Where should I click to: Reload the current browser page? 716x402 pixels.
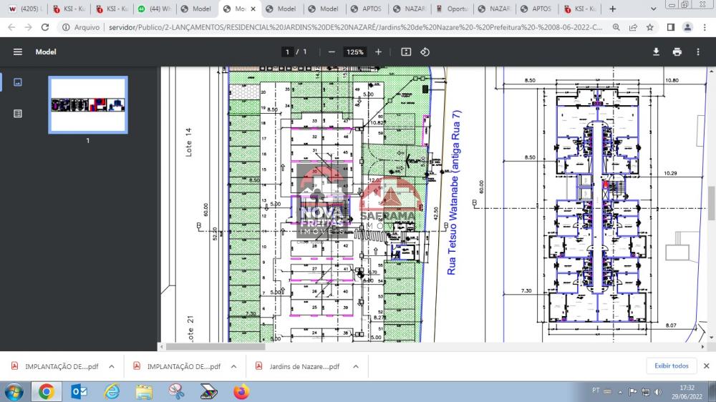click(45, 27)
